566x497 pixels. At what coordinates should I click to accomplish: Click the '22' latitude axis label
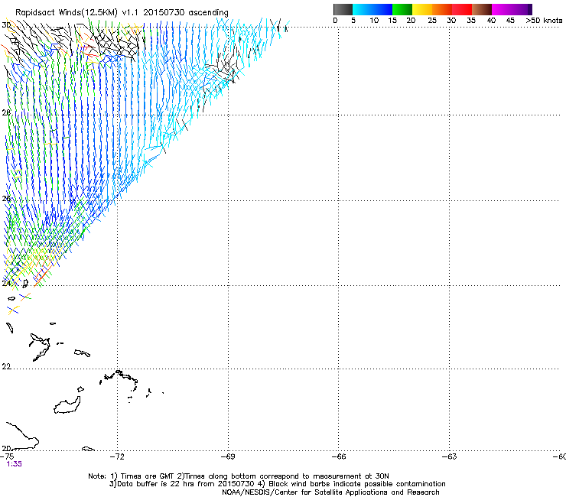pyautogui.click(x=6, y=367)
